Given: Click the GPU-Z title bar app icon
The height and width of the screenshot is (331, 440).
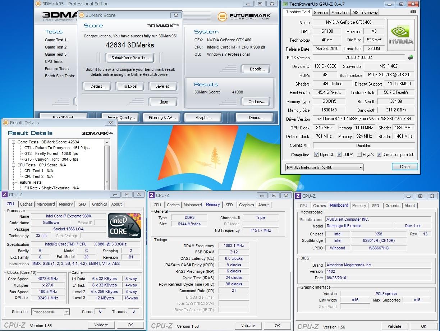Looking at the screenshot, I should [x=285, y=4].
